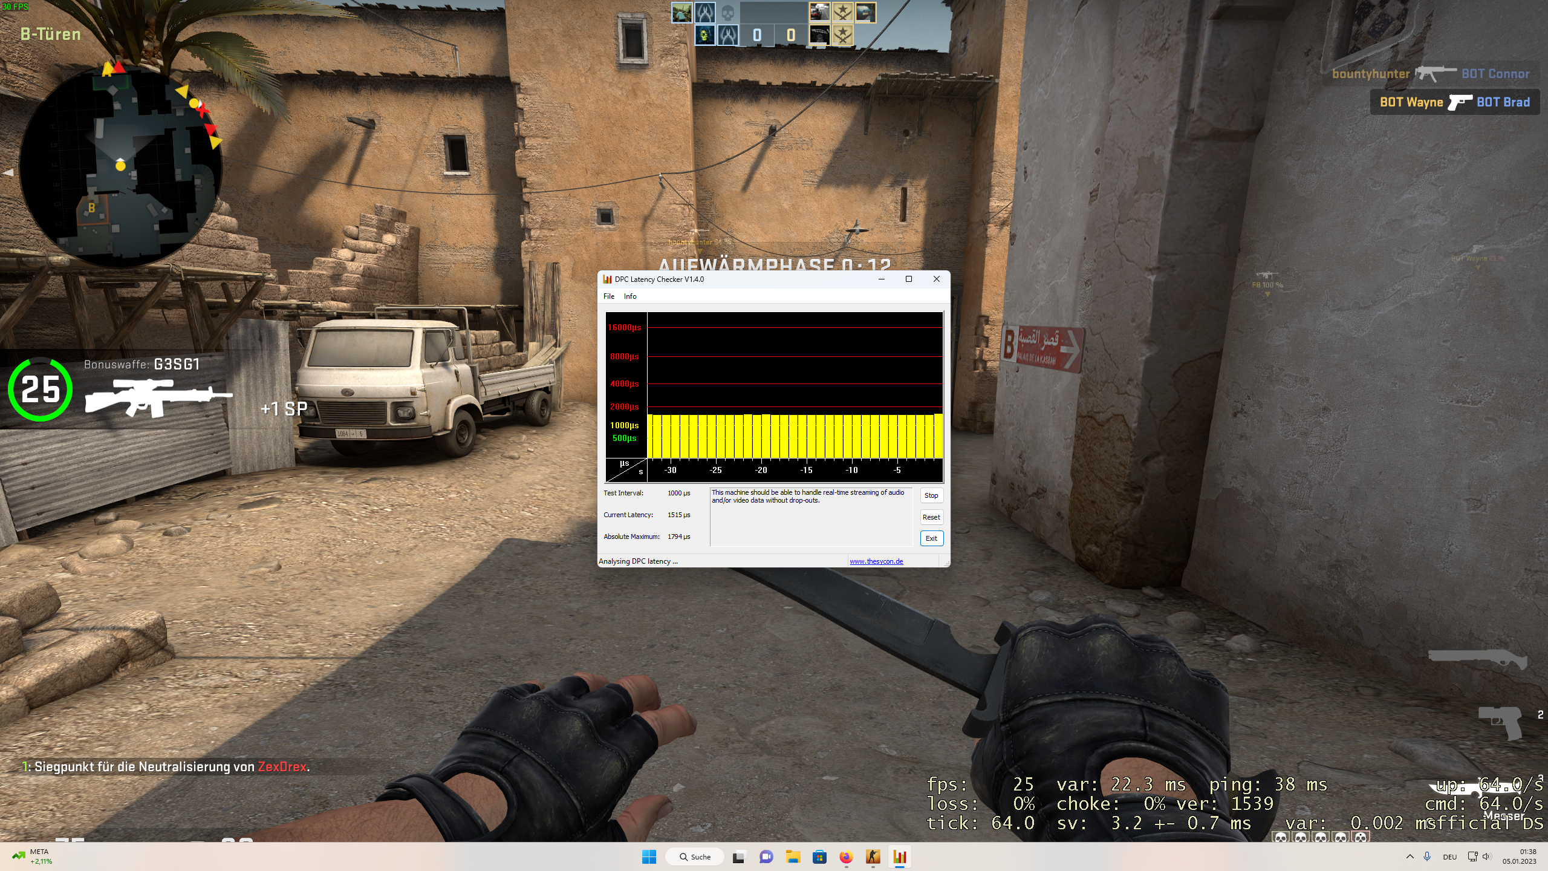Image resolution: width=1548 pixels, height=871 pixels.
Task: Click the microphone icon in the system tray
Action: pos(1427,856)
